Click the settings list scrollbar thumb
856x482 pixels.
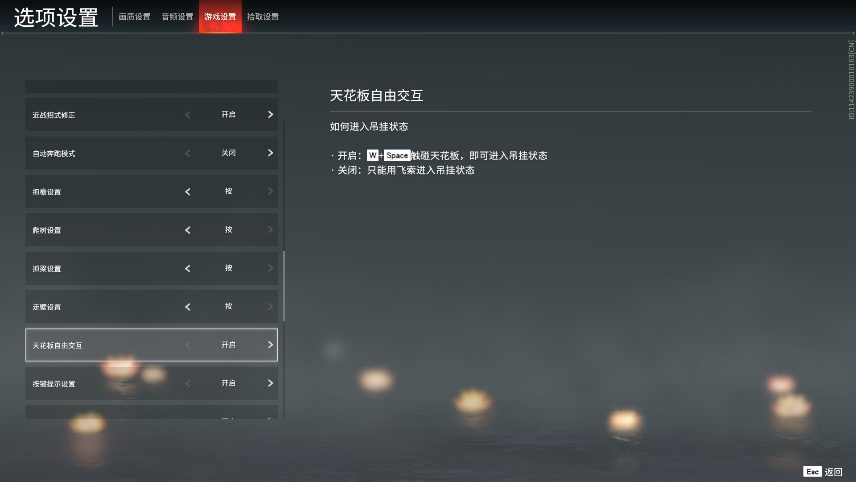[x=284, y=286]
